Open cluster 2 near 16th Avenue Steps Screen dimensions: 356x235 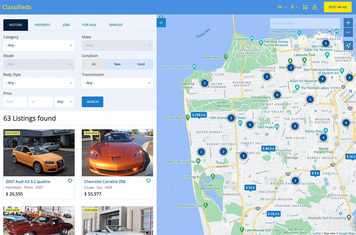click(x=231, y=118)
